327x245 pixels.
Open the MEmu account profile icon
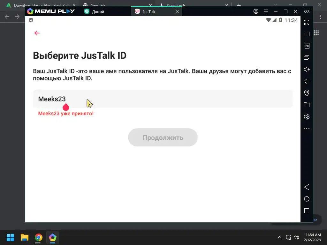[x=256, y=11]
